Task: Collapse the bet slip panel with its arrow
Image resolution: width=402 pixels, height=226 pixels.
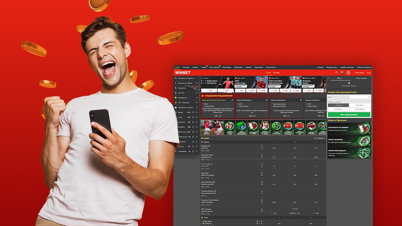Action: click(328, 78)
